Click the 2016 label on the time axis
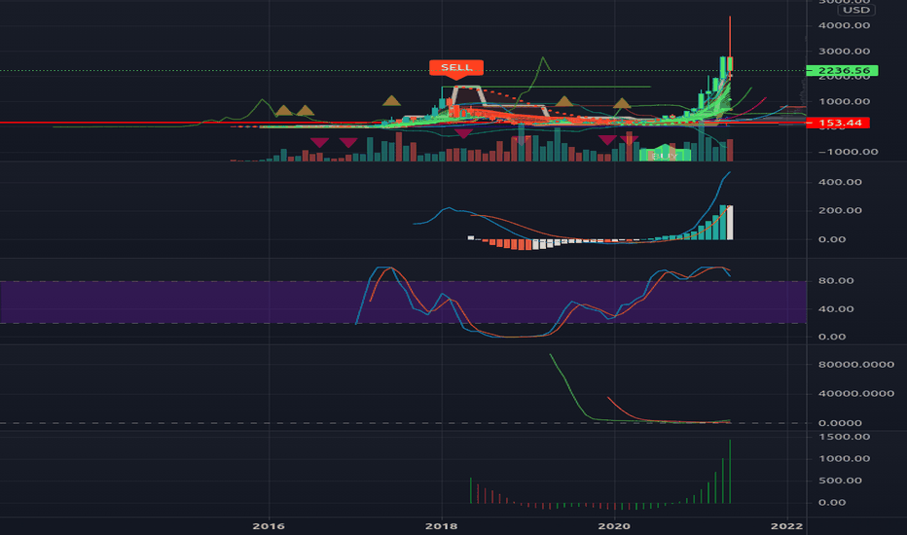907x535 pixels. click(x=269, y=525)
